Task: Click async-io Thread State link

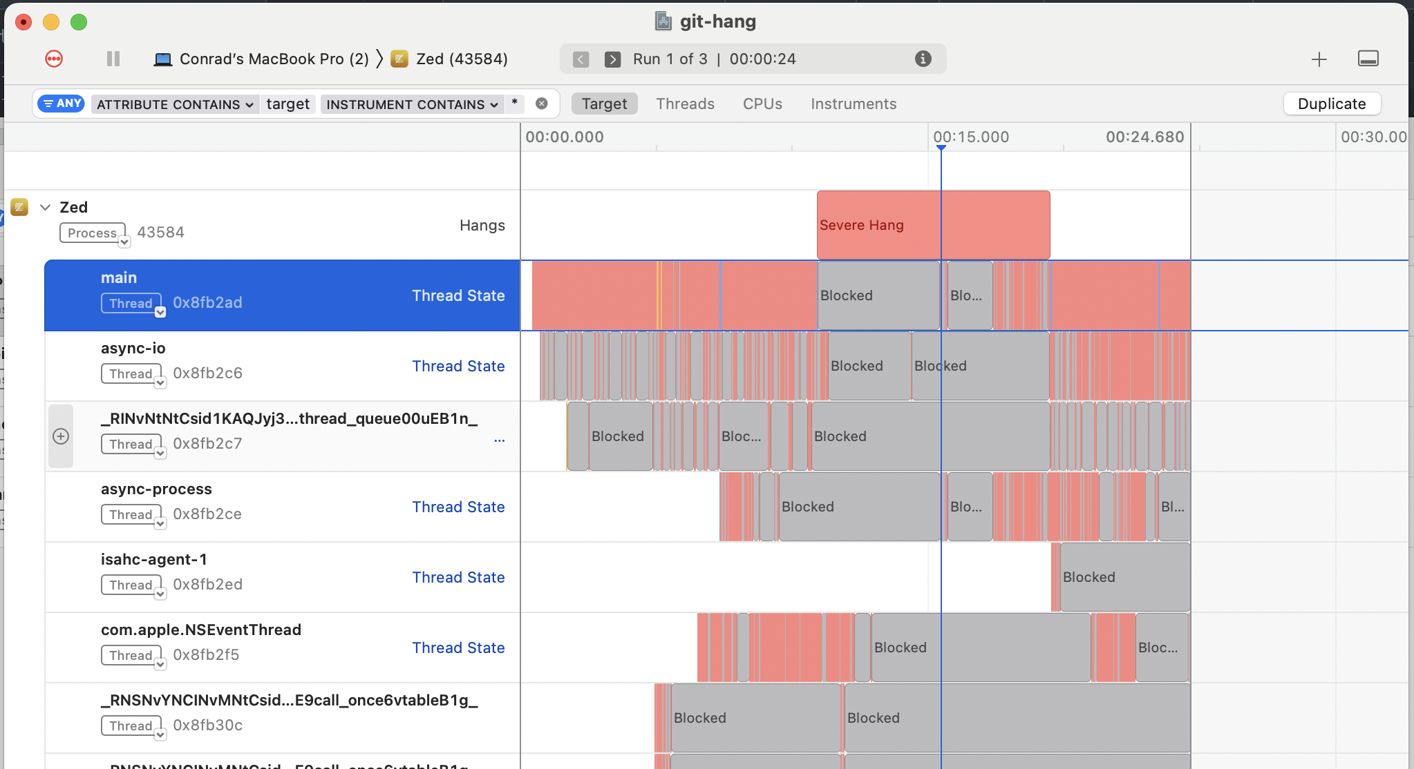Action: click(x=458, y=366)
